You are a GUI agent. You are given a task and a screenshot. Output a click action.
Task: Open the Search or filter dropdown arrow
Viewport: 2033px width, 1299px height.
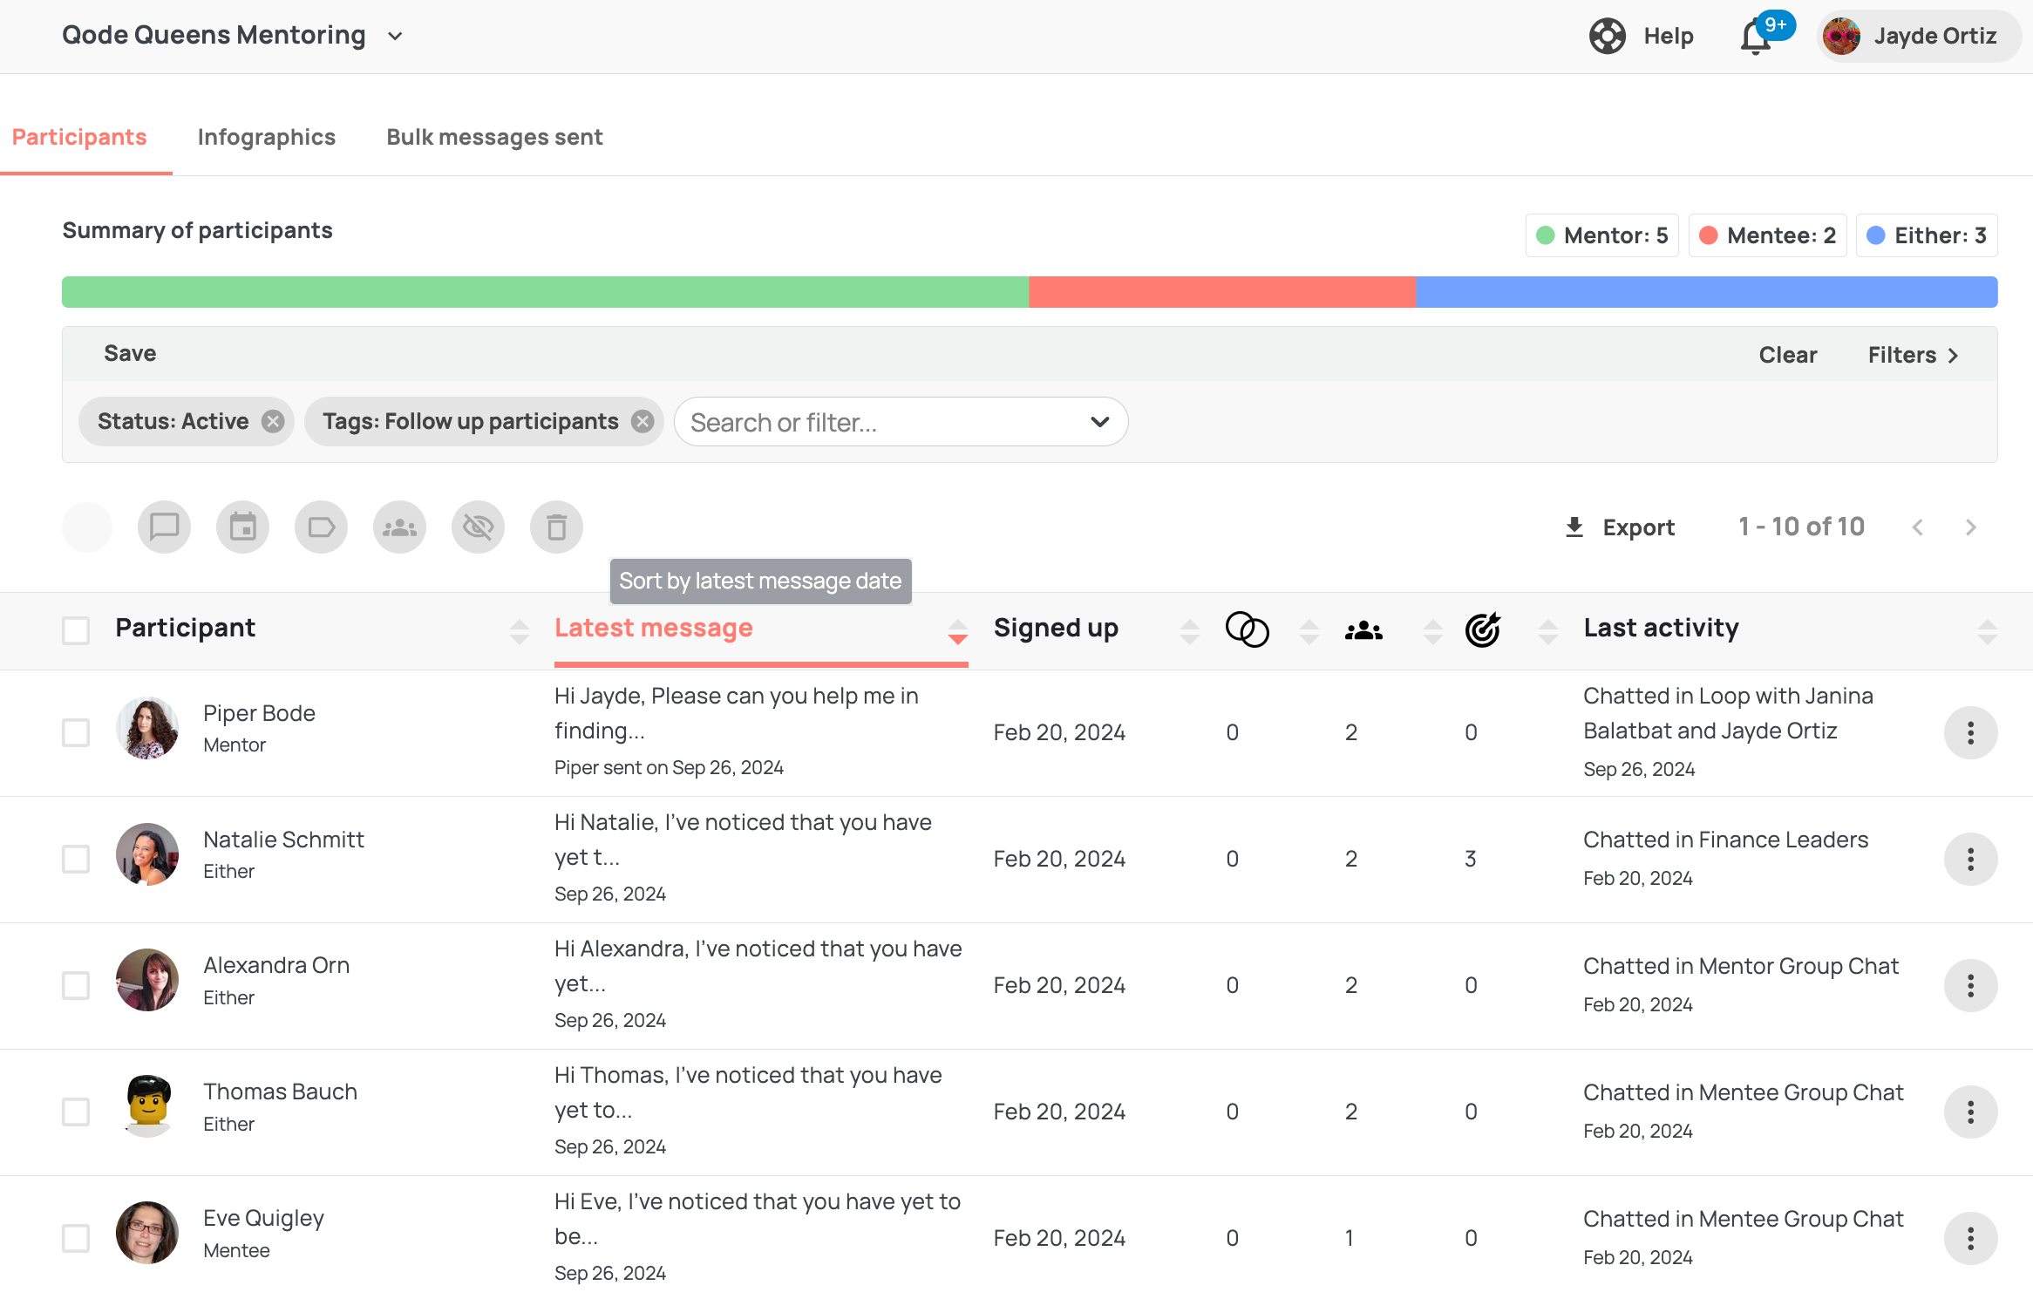[1100, 422]
